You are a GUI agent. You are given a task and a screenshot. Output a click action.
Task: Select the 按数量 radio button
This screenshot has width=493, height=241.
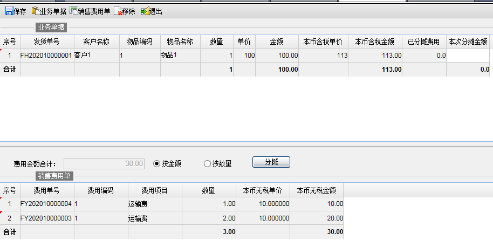[207, 163]
